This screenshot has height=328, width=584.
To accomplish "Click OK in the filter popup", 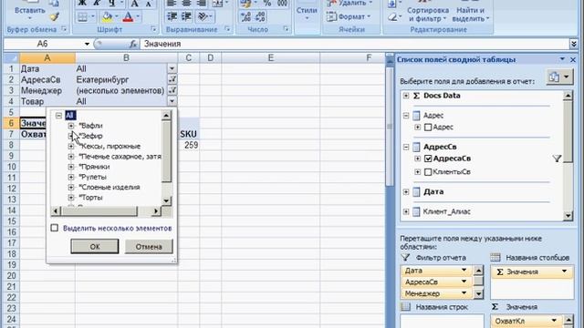I will tap(95, 246).
